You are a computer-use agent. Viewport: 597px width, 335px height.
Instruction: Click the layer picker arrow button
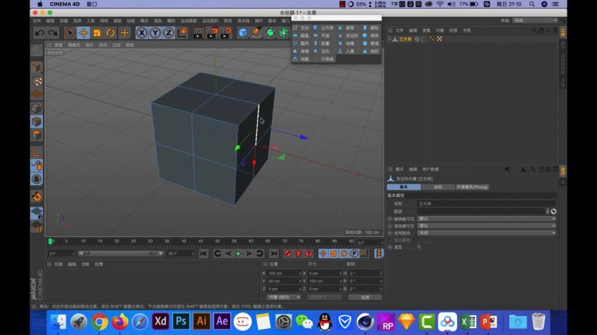553,211
